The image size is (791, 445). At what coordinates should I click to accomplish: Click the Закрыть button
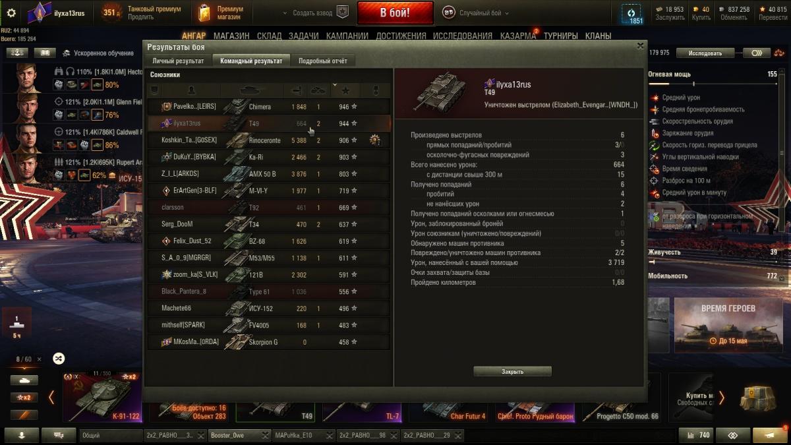coord(512,372)
